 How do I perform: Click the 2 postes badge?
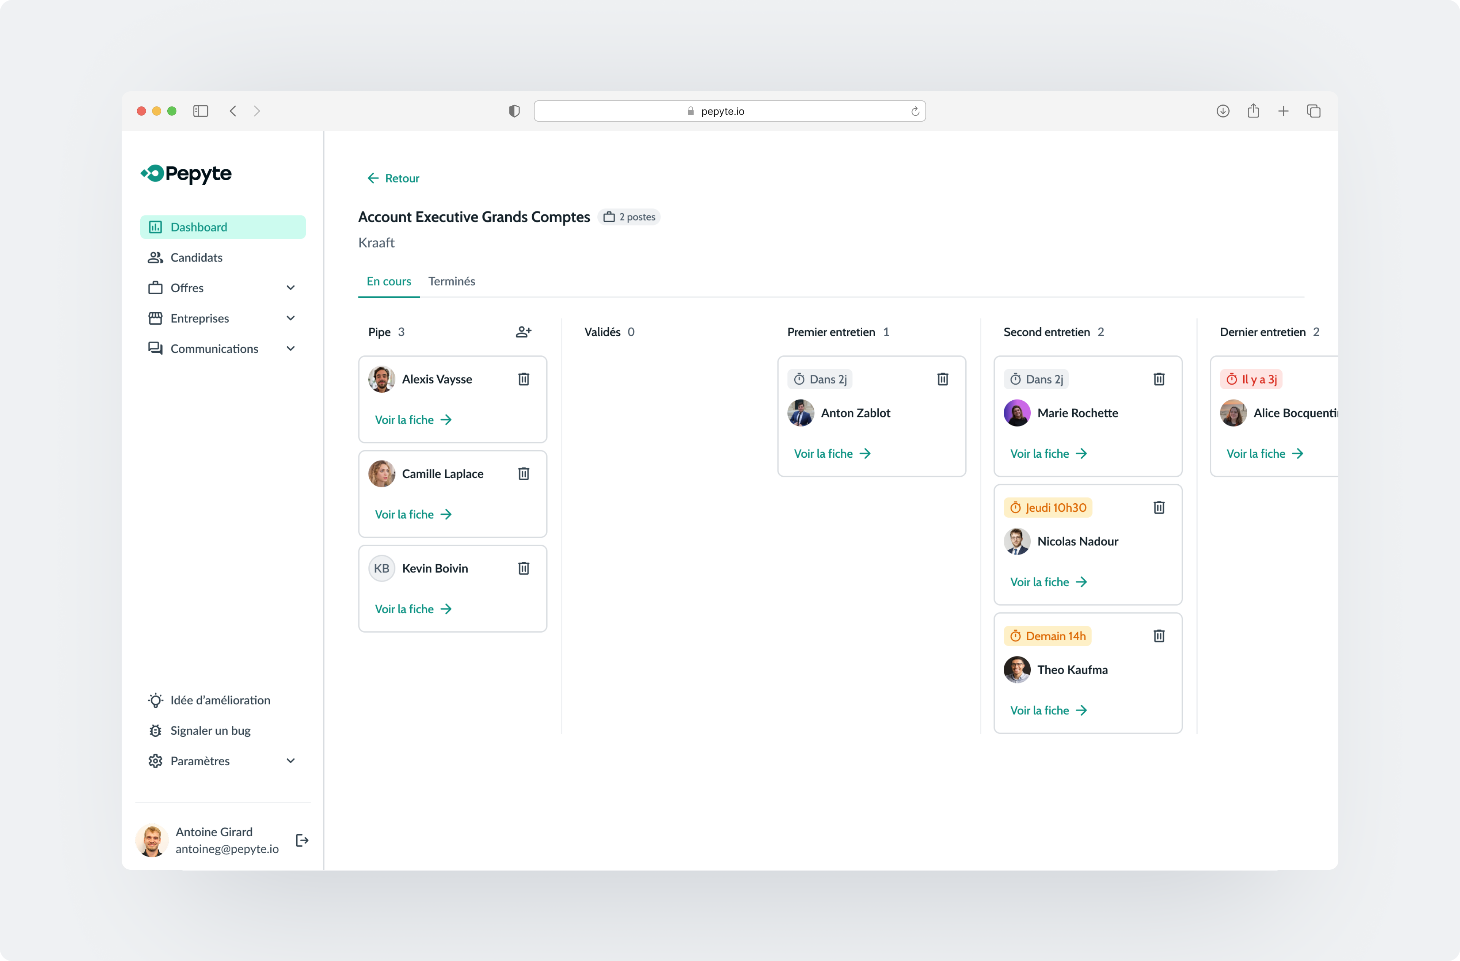coord(629,217)
